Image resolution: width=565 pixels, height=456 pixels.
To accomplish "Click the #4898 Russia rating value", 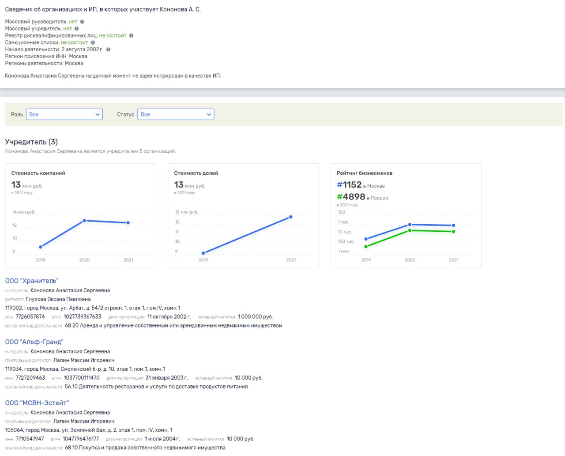I will (x=351, y=197).
